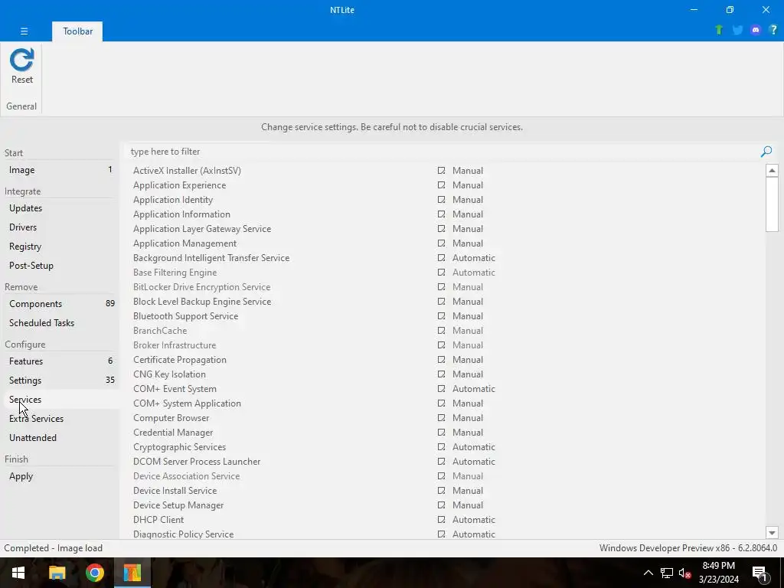Open File Explorer from taskbar
The height and width of the screenshot is (588, 784).
click(57, 573)
